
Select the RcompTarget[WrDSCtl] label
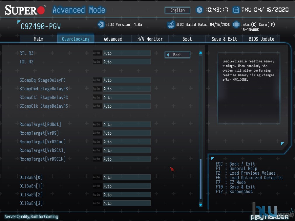pos(43,150)
